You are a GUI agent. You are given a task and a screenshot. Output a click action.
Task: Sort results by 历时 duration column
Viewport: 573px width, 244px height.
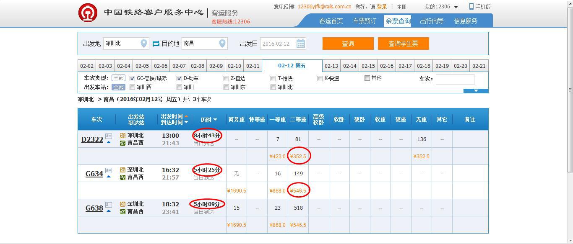click(208, 120)
